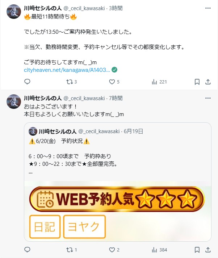
Task: Share the first tweet via share icon
Action: [x=208, y=82]
